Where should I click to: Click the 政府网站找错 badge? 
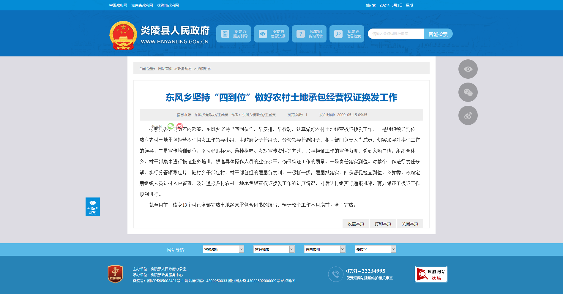point(431,274)
